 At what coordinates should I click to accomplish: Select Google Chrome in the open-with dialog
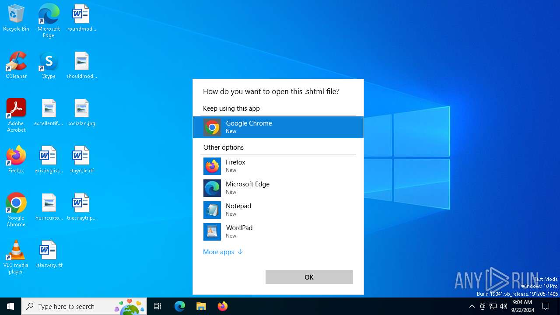(x=278, y=127)
